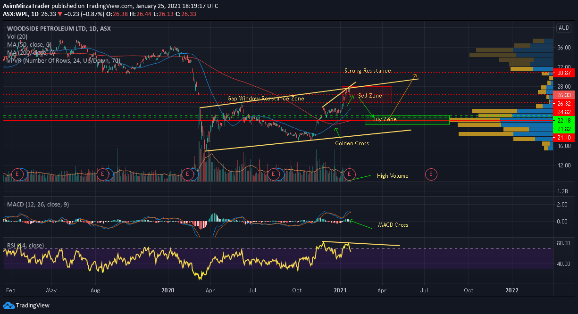The image size is (578, 314).
Task: Select the Golden Cross annotation
Action: (352, 143)
